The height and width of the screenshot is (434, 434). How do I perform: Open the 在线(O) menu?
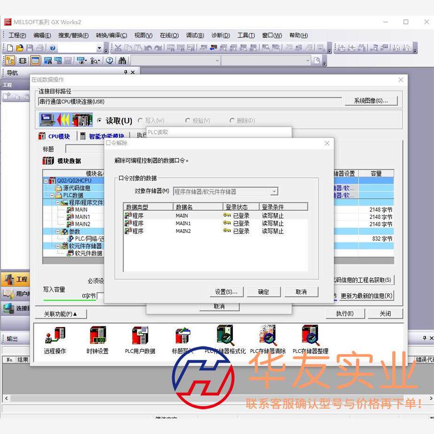click(169, 35)
